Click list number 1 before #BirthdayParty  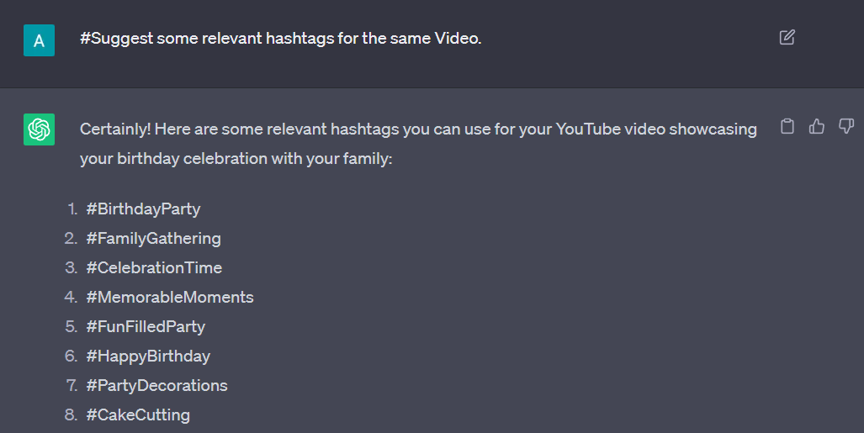coord(72,209)
